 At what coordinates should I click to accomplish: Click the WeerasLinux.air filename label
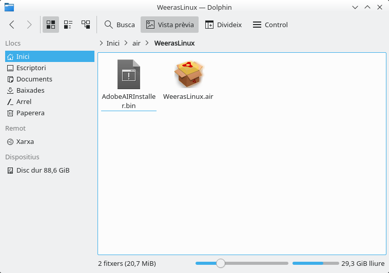point(188,96)
